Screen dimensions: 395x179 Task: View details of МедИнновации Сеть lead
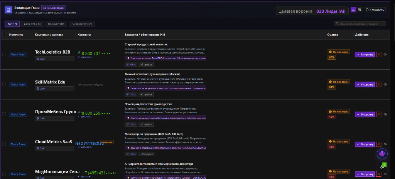pyautogui.click(x=385, y=174)
